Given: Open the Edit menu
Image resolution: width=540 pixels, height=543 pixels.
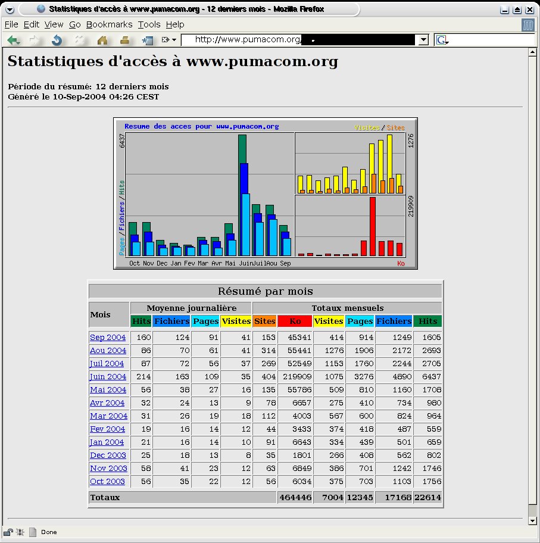Looking at the screenshot, I should coord(31,24).
